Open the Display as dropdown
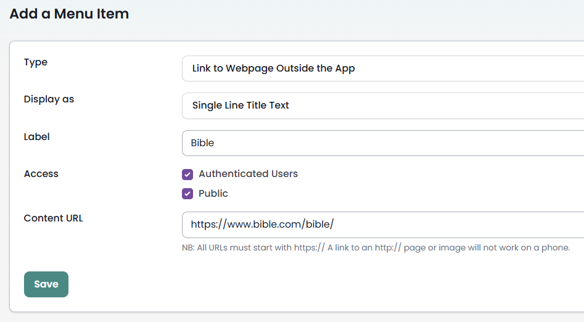584x322 pixels. pyautogui.click(x=383, y=106)
